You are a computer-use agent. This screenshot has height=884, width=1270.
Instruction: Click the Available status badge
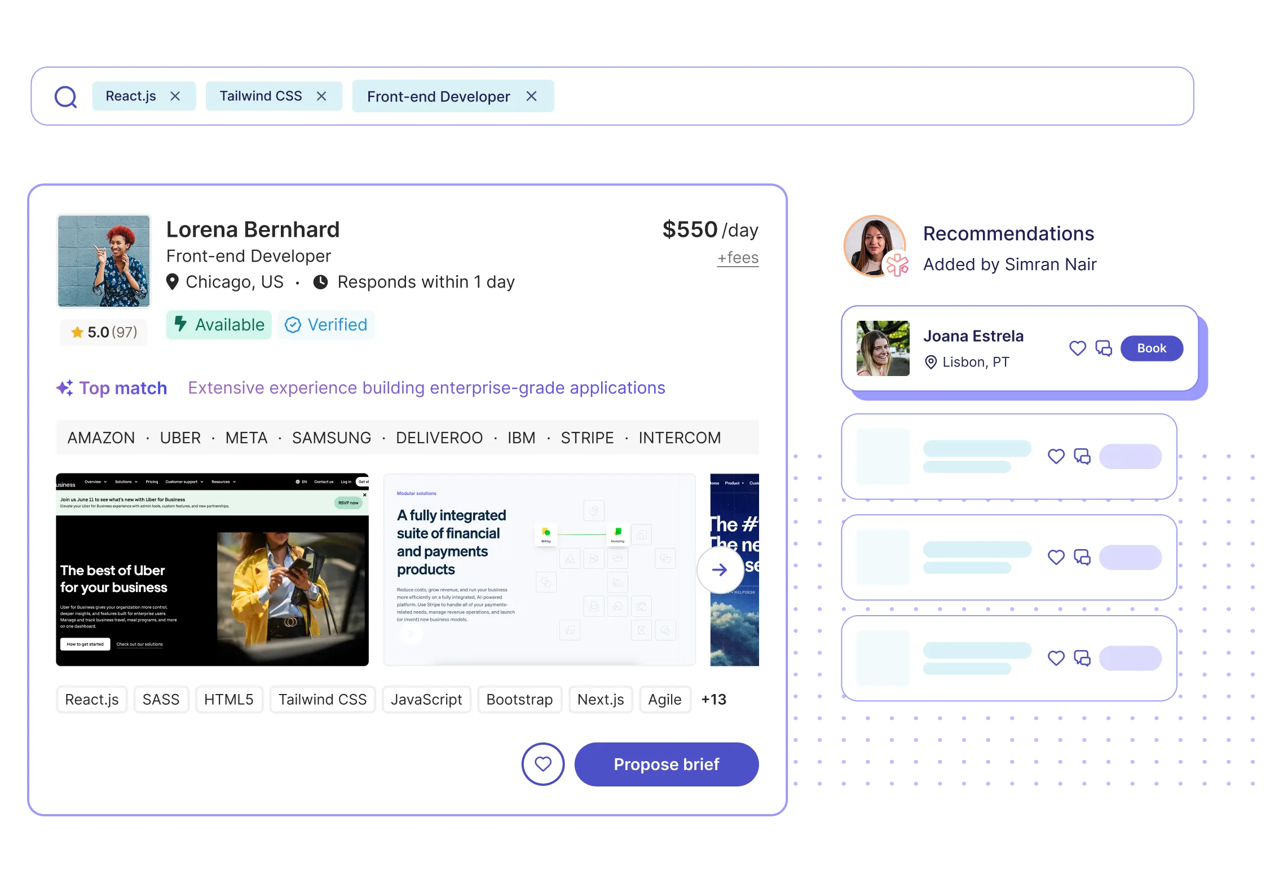219,325
